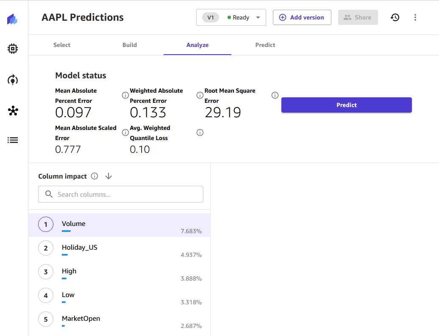
Task: Switch to the Predict tab
Action: tap(265, 45)
